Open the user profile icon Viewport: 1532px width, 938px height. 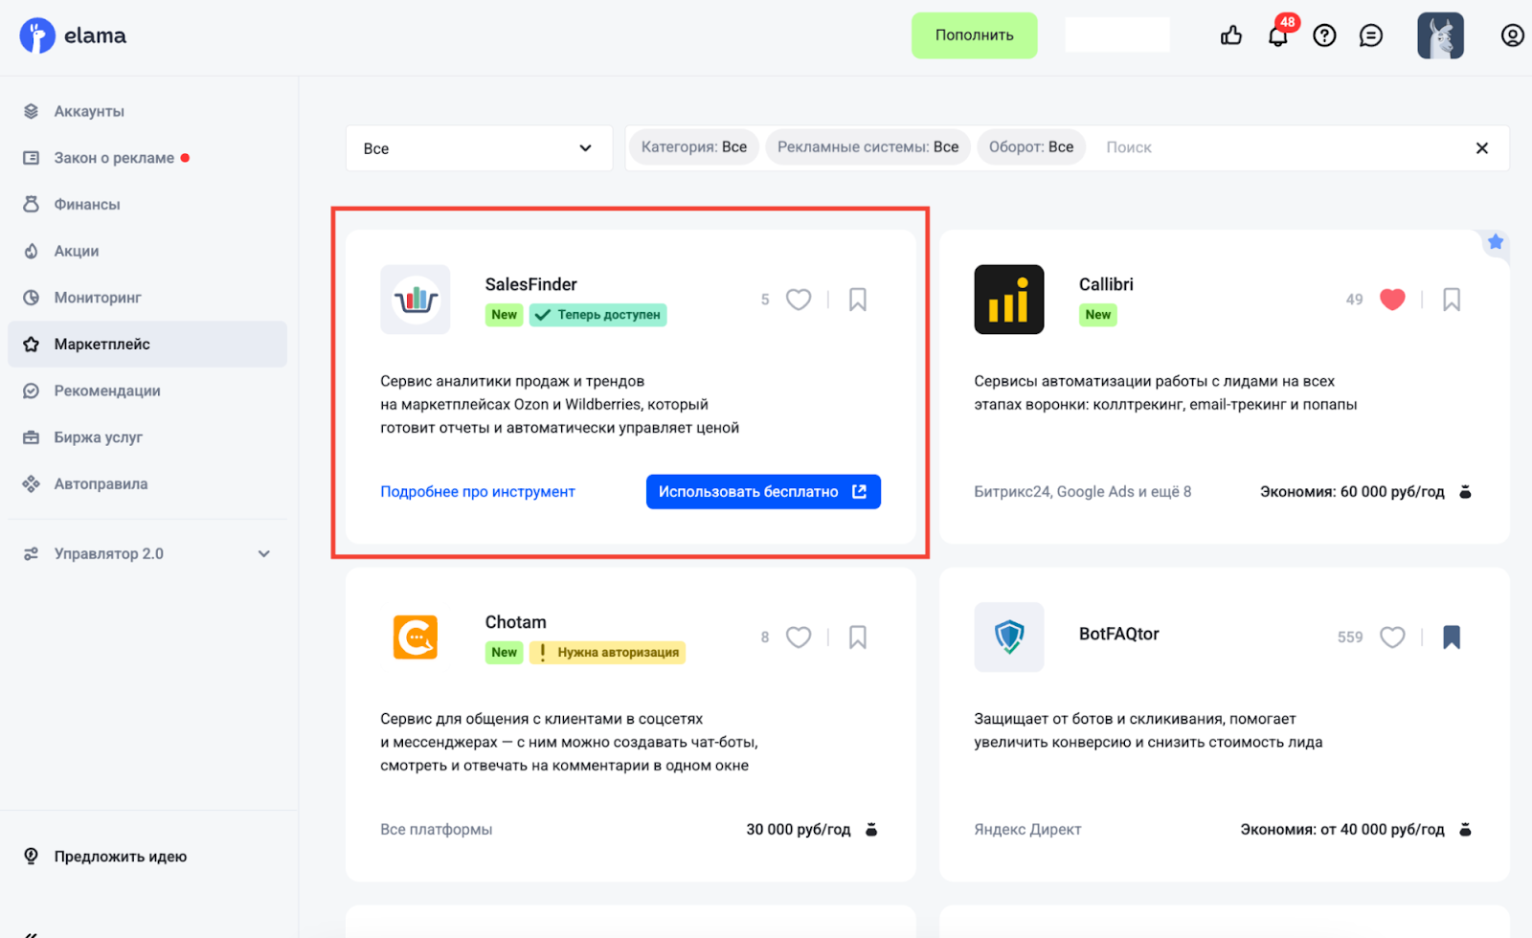tap(1511, 36)
